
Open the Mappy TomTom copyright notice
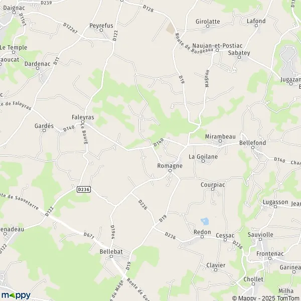pos(266,298)
